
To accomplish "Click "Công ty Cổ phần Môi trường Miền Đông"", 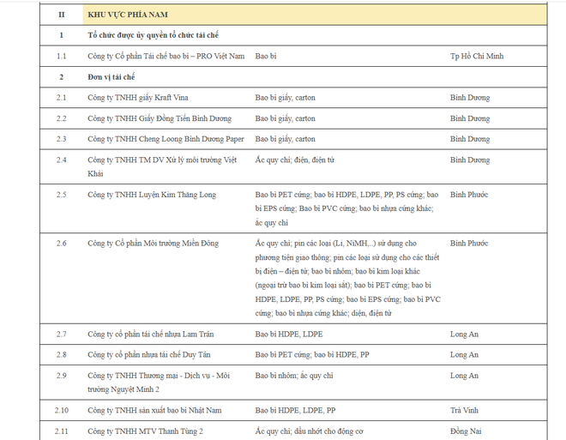I will pyautogui.click(x=156, y=244).
